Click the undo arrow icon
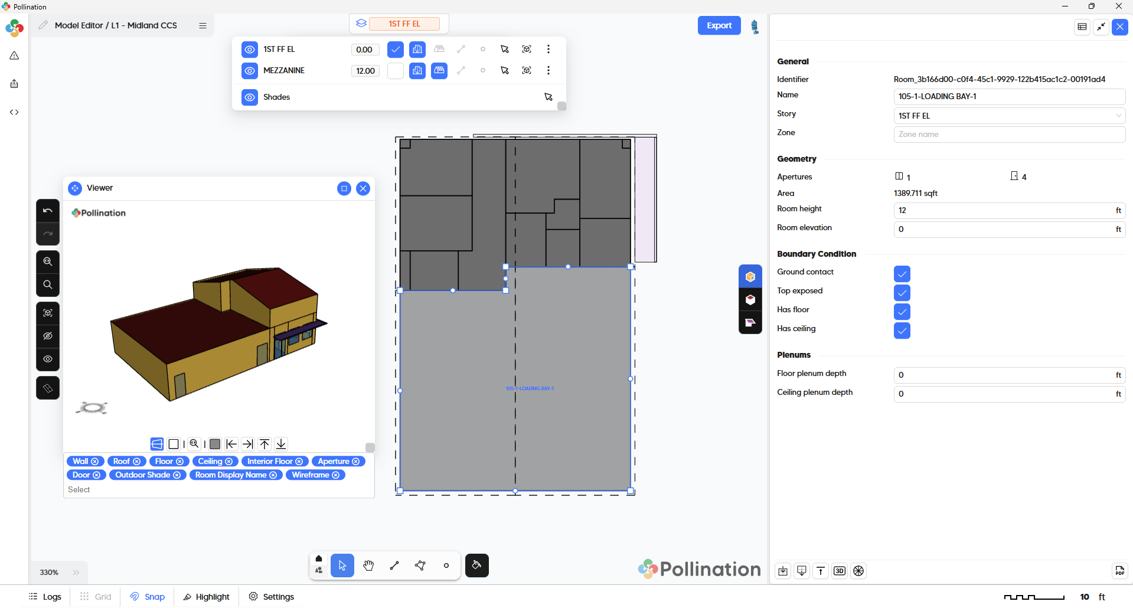 (48, 211)
